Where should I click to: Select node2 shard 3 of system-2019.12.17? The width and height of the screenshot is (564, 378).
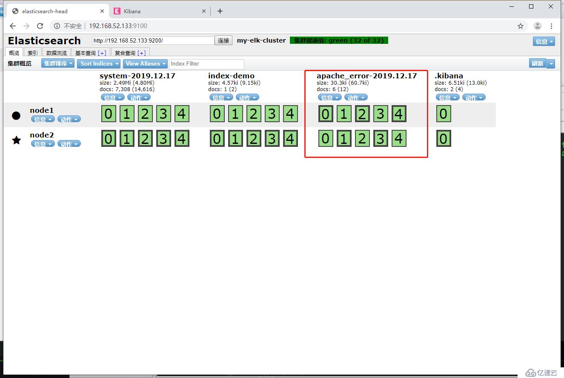pyautogui.click(x=163, y=139)
